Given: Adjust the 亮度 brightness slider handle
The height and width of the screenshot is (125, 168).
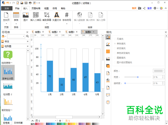Looking at the screenshot, I should coord(138,77).
